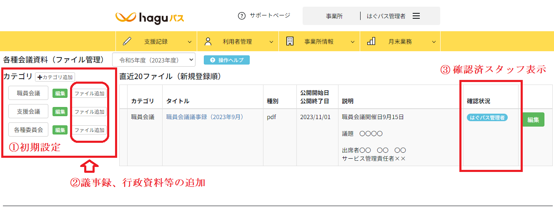Click the pencil icon for 支援記録
Image resolution: width=554 pixels, height=209 pixels.
[x=127, y=41]
